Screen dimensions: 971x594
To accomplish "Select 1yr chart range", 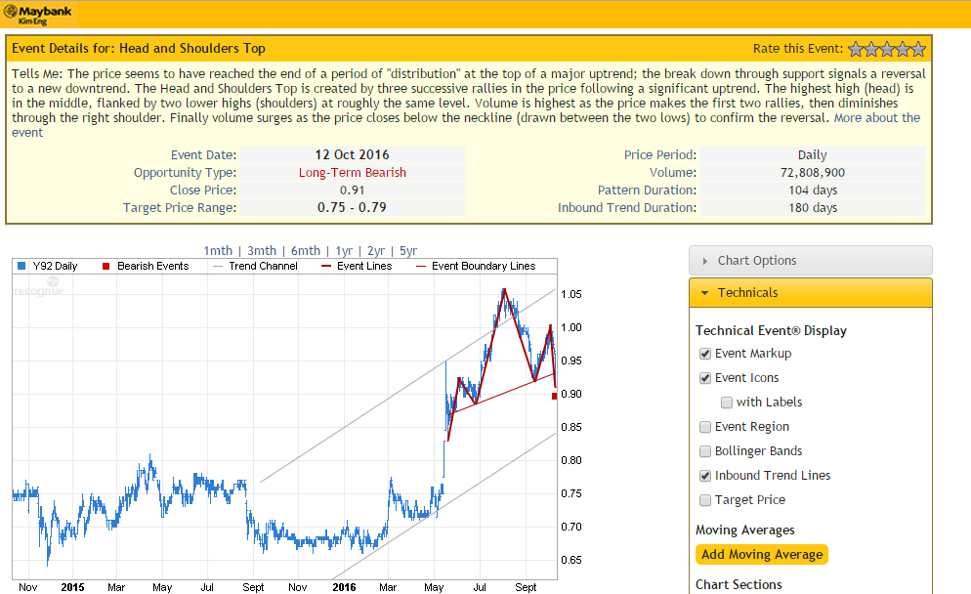I will click(x=344, y=251).
